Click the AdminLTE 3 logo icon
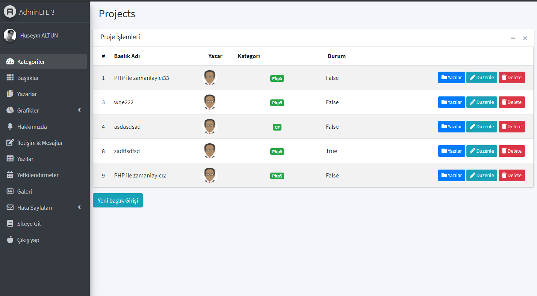The height and width of the screenshot is (296, 537). [10, 12]
